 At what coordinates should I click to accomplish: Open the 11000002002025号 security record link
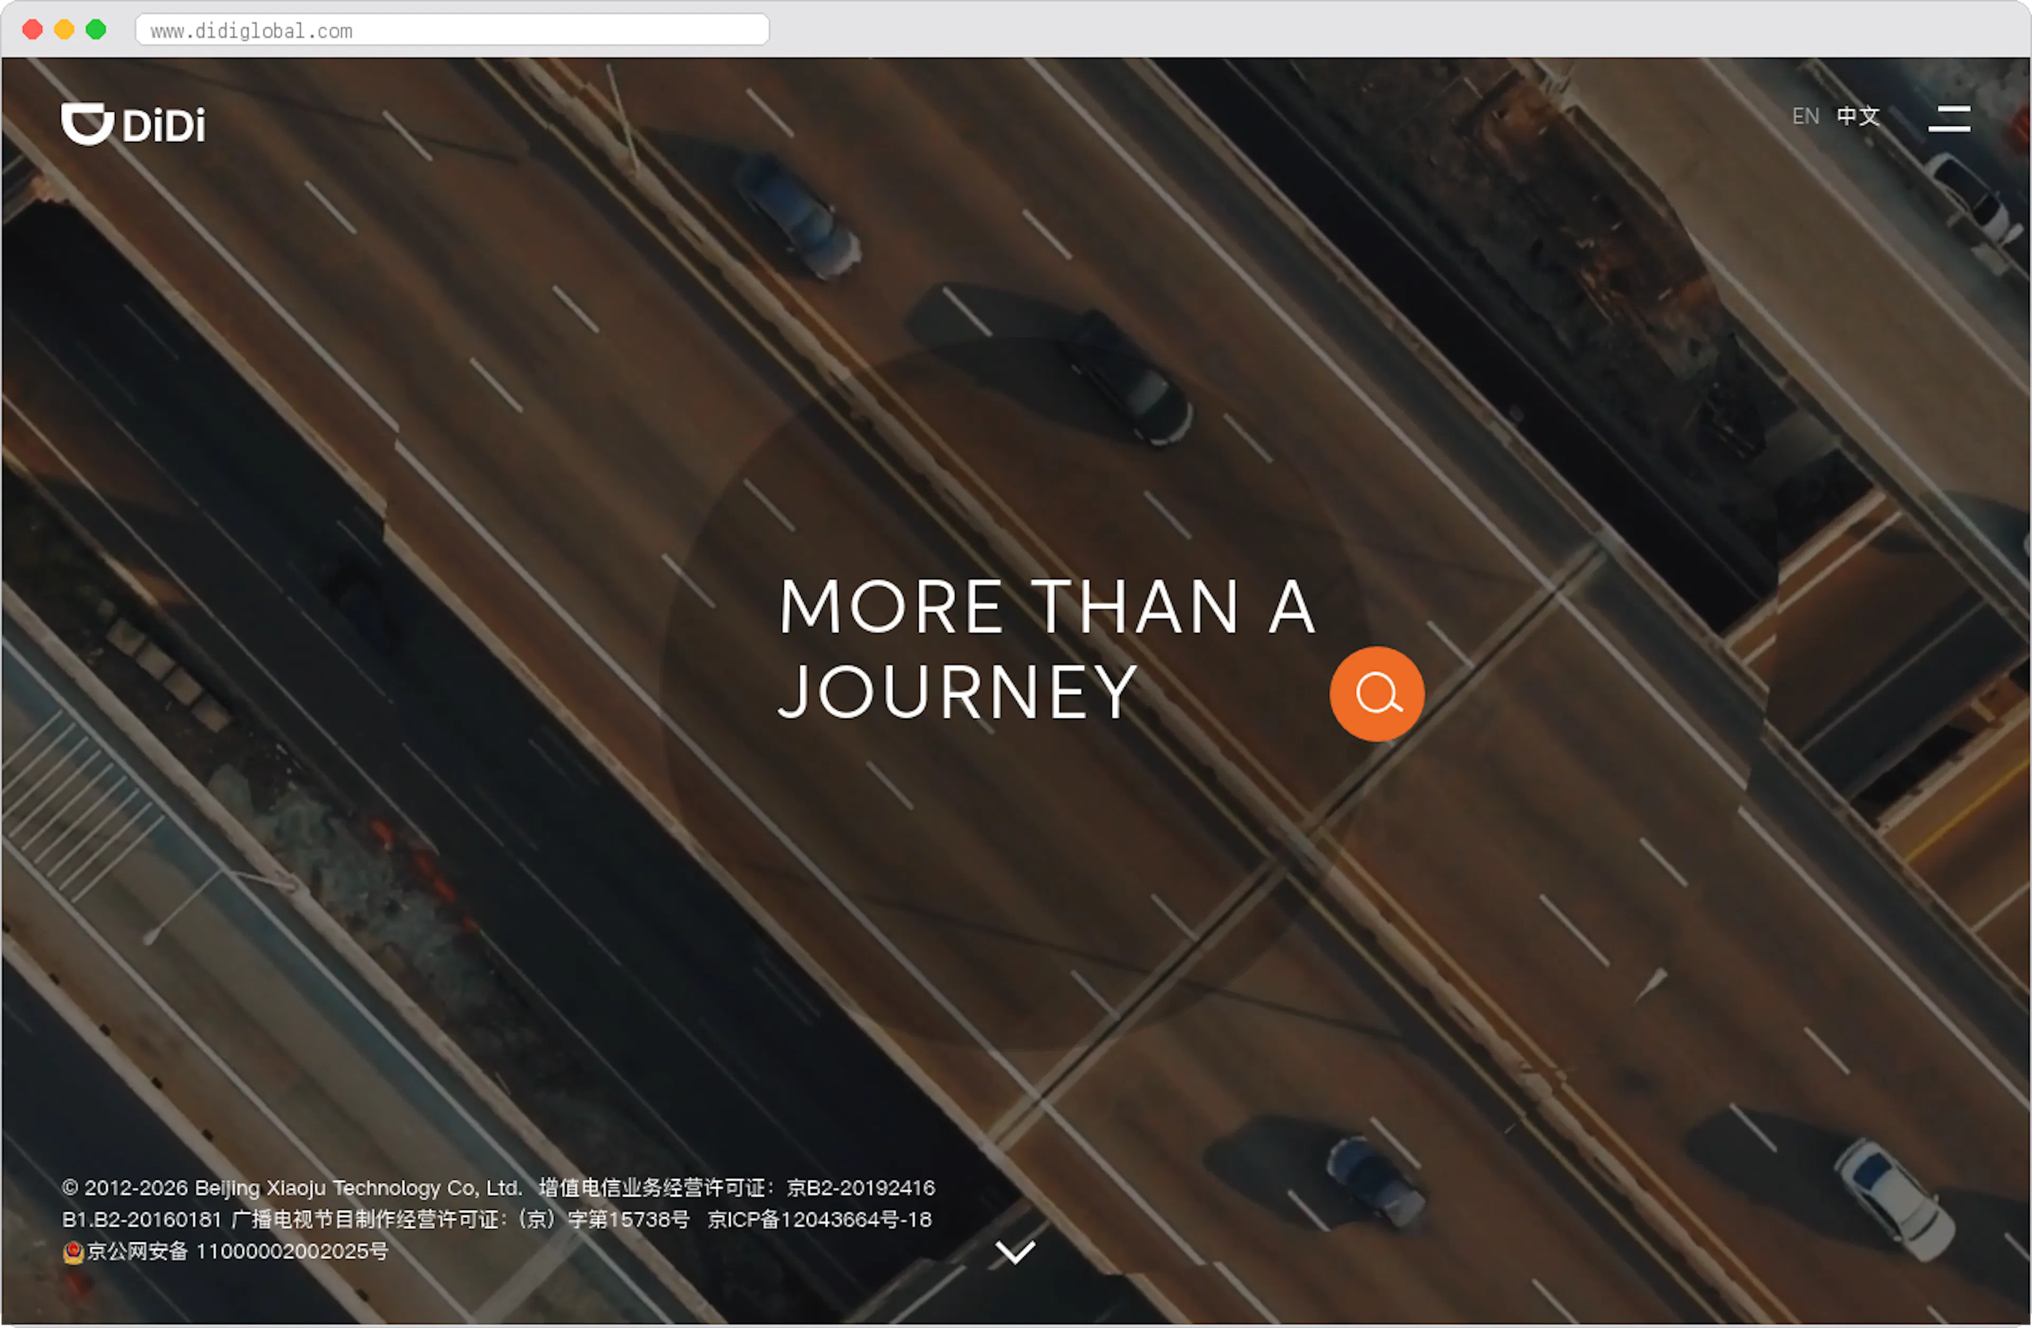294,1252
